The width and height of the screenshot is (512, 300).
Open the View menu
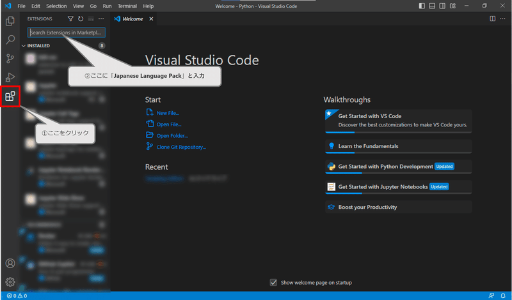tap(78, 6)
